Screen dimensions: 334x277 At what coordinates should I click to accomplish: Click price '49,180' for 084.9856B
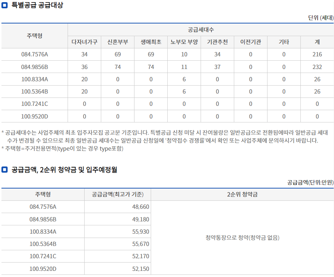(141, 219)
